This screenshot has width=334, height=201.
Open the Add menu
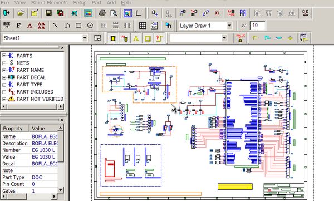point(111,3)
